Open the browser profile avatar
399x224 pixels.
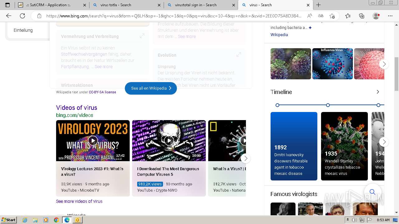[x=376, y=16]
